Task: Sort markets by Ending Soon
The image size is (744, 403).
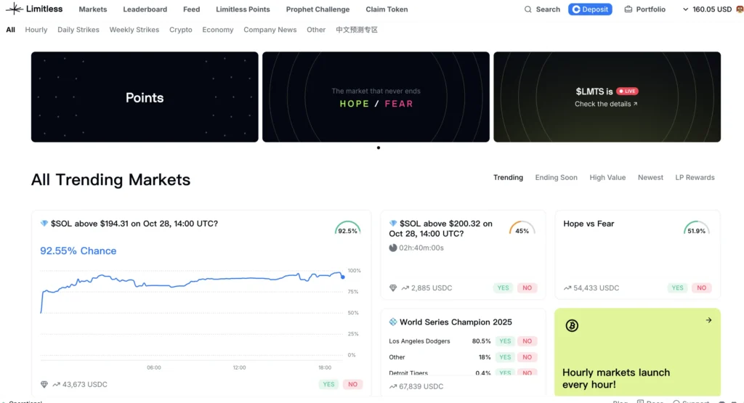Action: click(556, 177)
